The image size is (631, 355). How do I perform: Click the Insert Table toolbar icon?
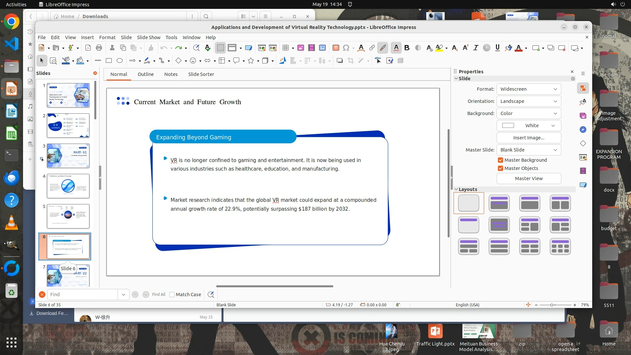(285, 48)
